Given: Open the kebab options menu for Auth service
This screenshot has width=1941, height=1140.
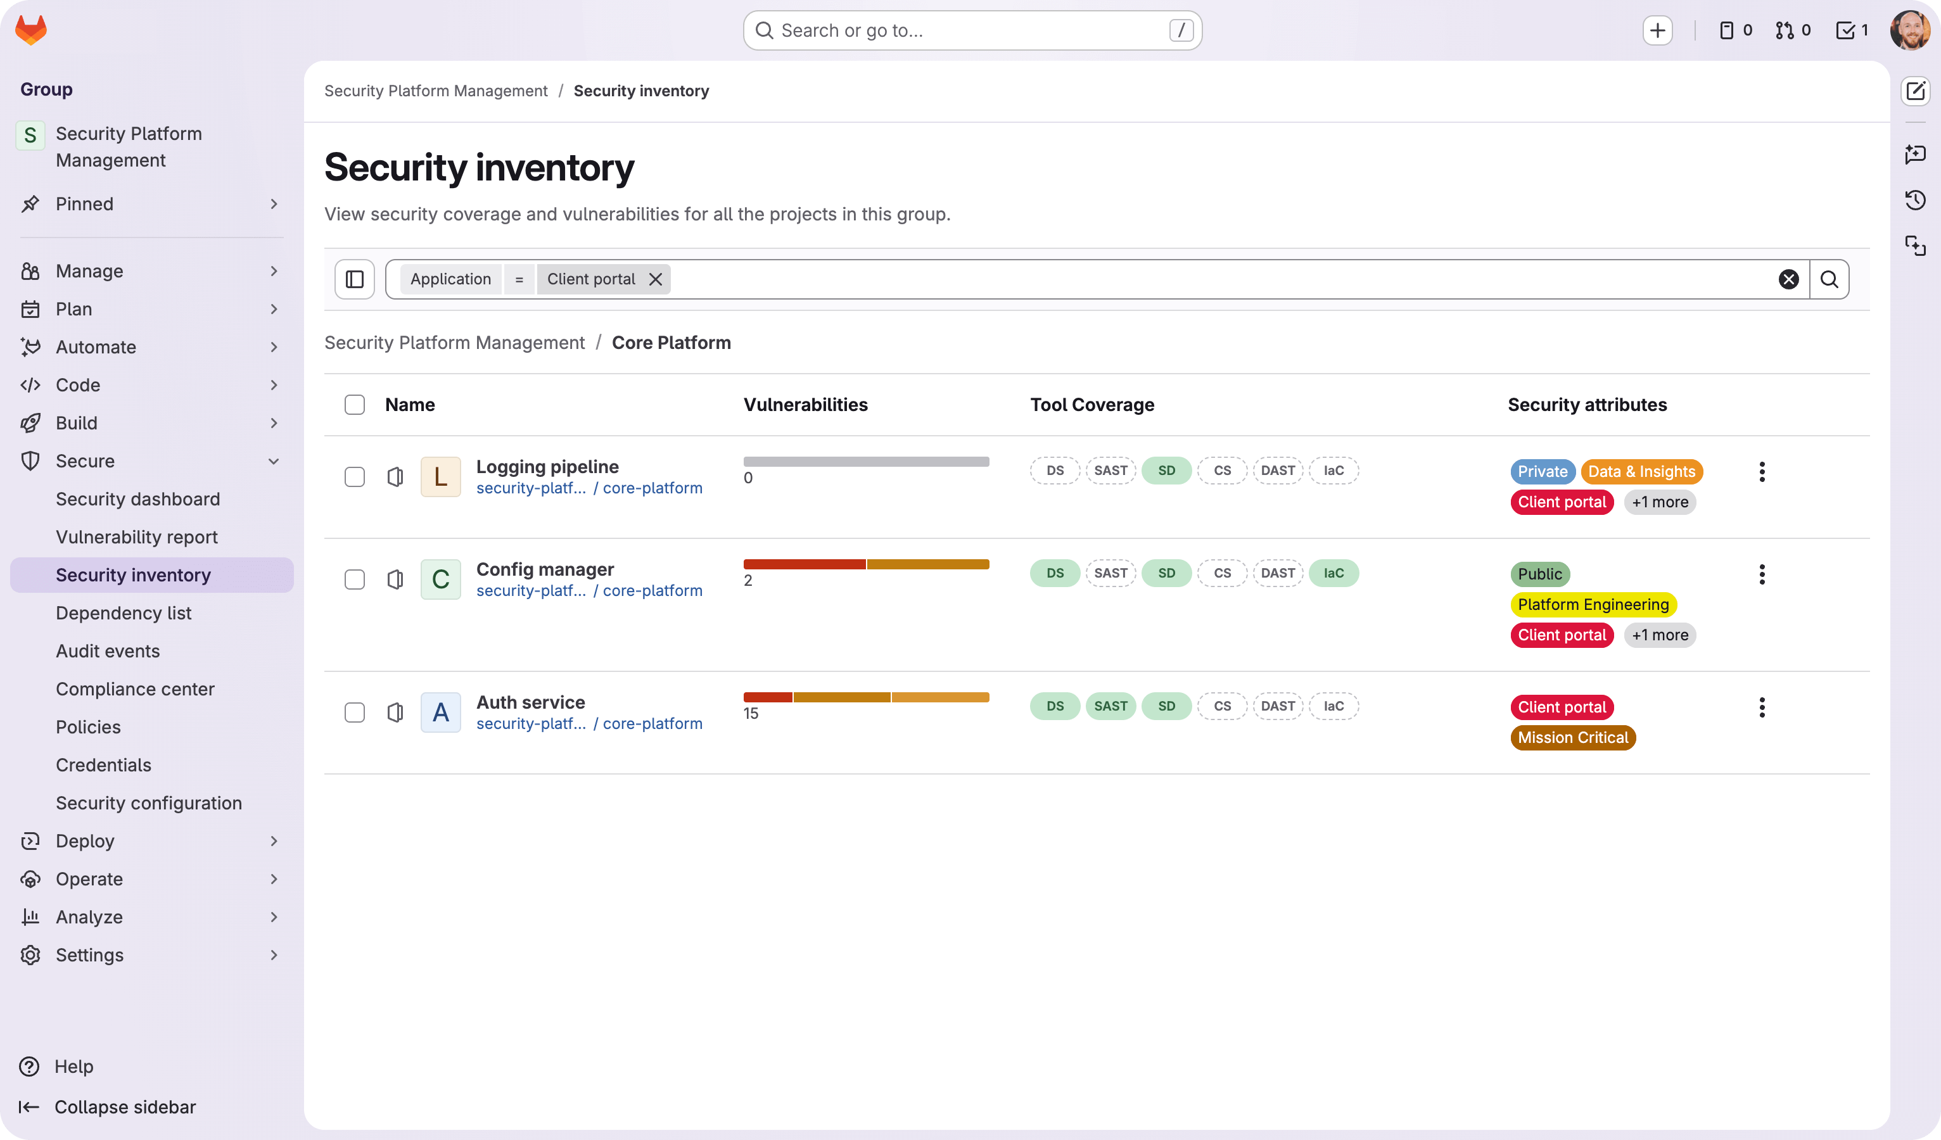Looking at the screenshot, I should [1762, 707].
